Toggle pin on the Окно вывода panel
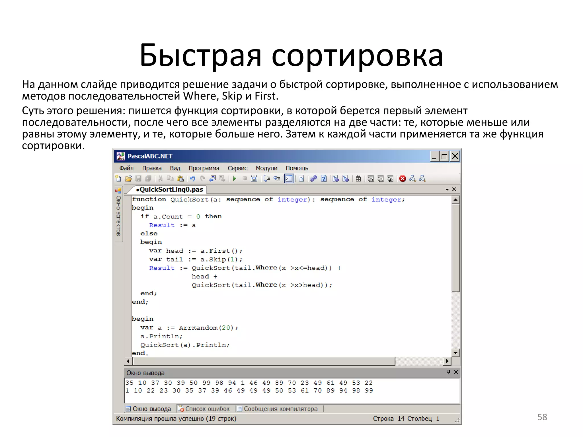This screenshot has height=437, width=583. [449, 372]
